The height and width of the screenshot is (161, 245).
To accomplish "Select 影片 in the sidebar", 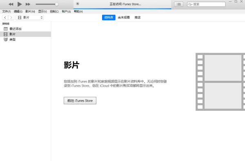I will [25, 34].
